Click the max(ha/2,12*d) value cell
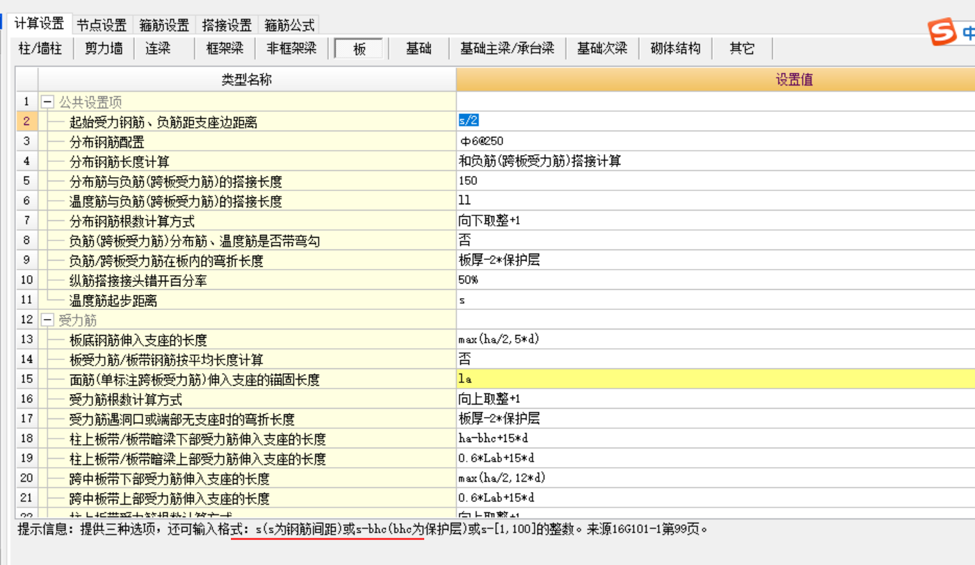This screenshot has height=565, width=975. click(716, 479)
